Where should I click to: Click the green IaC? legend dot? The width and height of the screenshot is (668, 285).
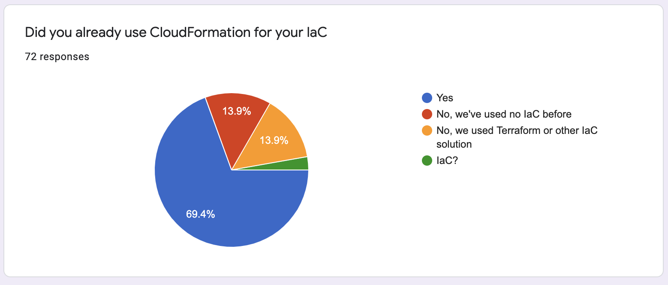(x=427, y=161)
